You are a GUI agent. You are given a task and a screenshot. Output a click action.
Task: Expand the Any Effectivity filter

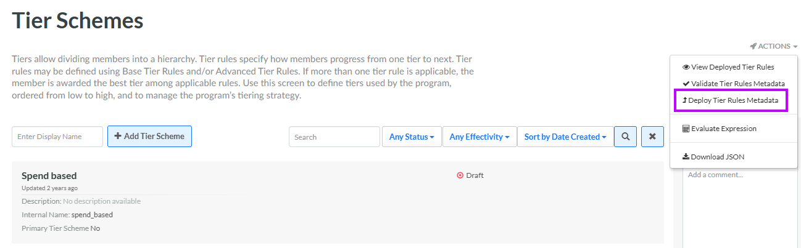pos(479,137)
